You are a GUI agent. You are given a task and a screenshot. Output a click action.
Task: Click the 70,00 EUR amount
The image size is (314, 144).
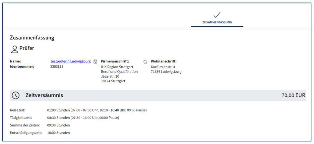click(293, 95)
